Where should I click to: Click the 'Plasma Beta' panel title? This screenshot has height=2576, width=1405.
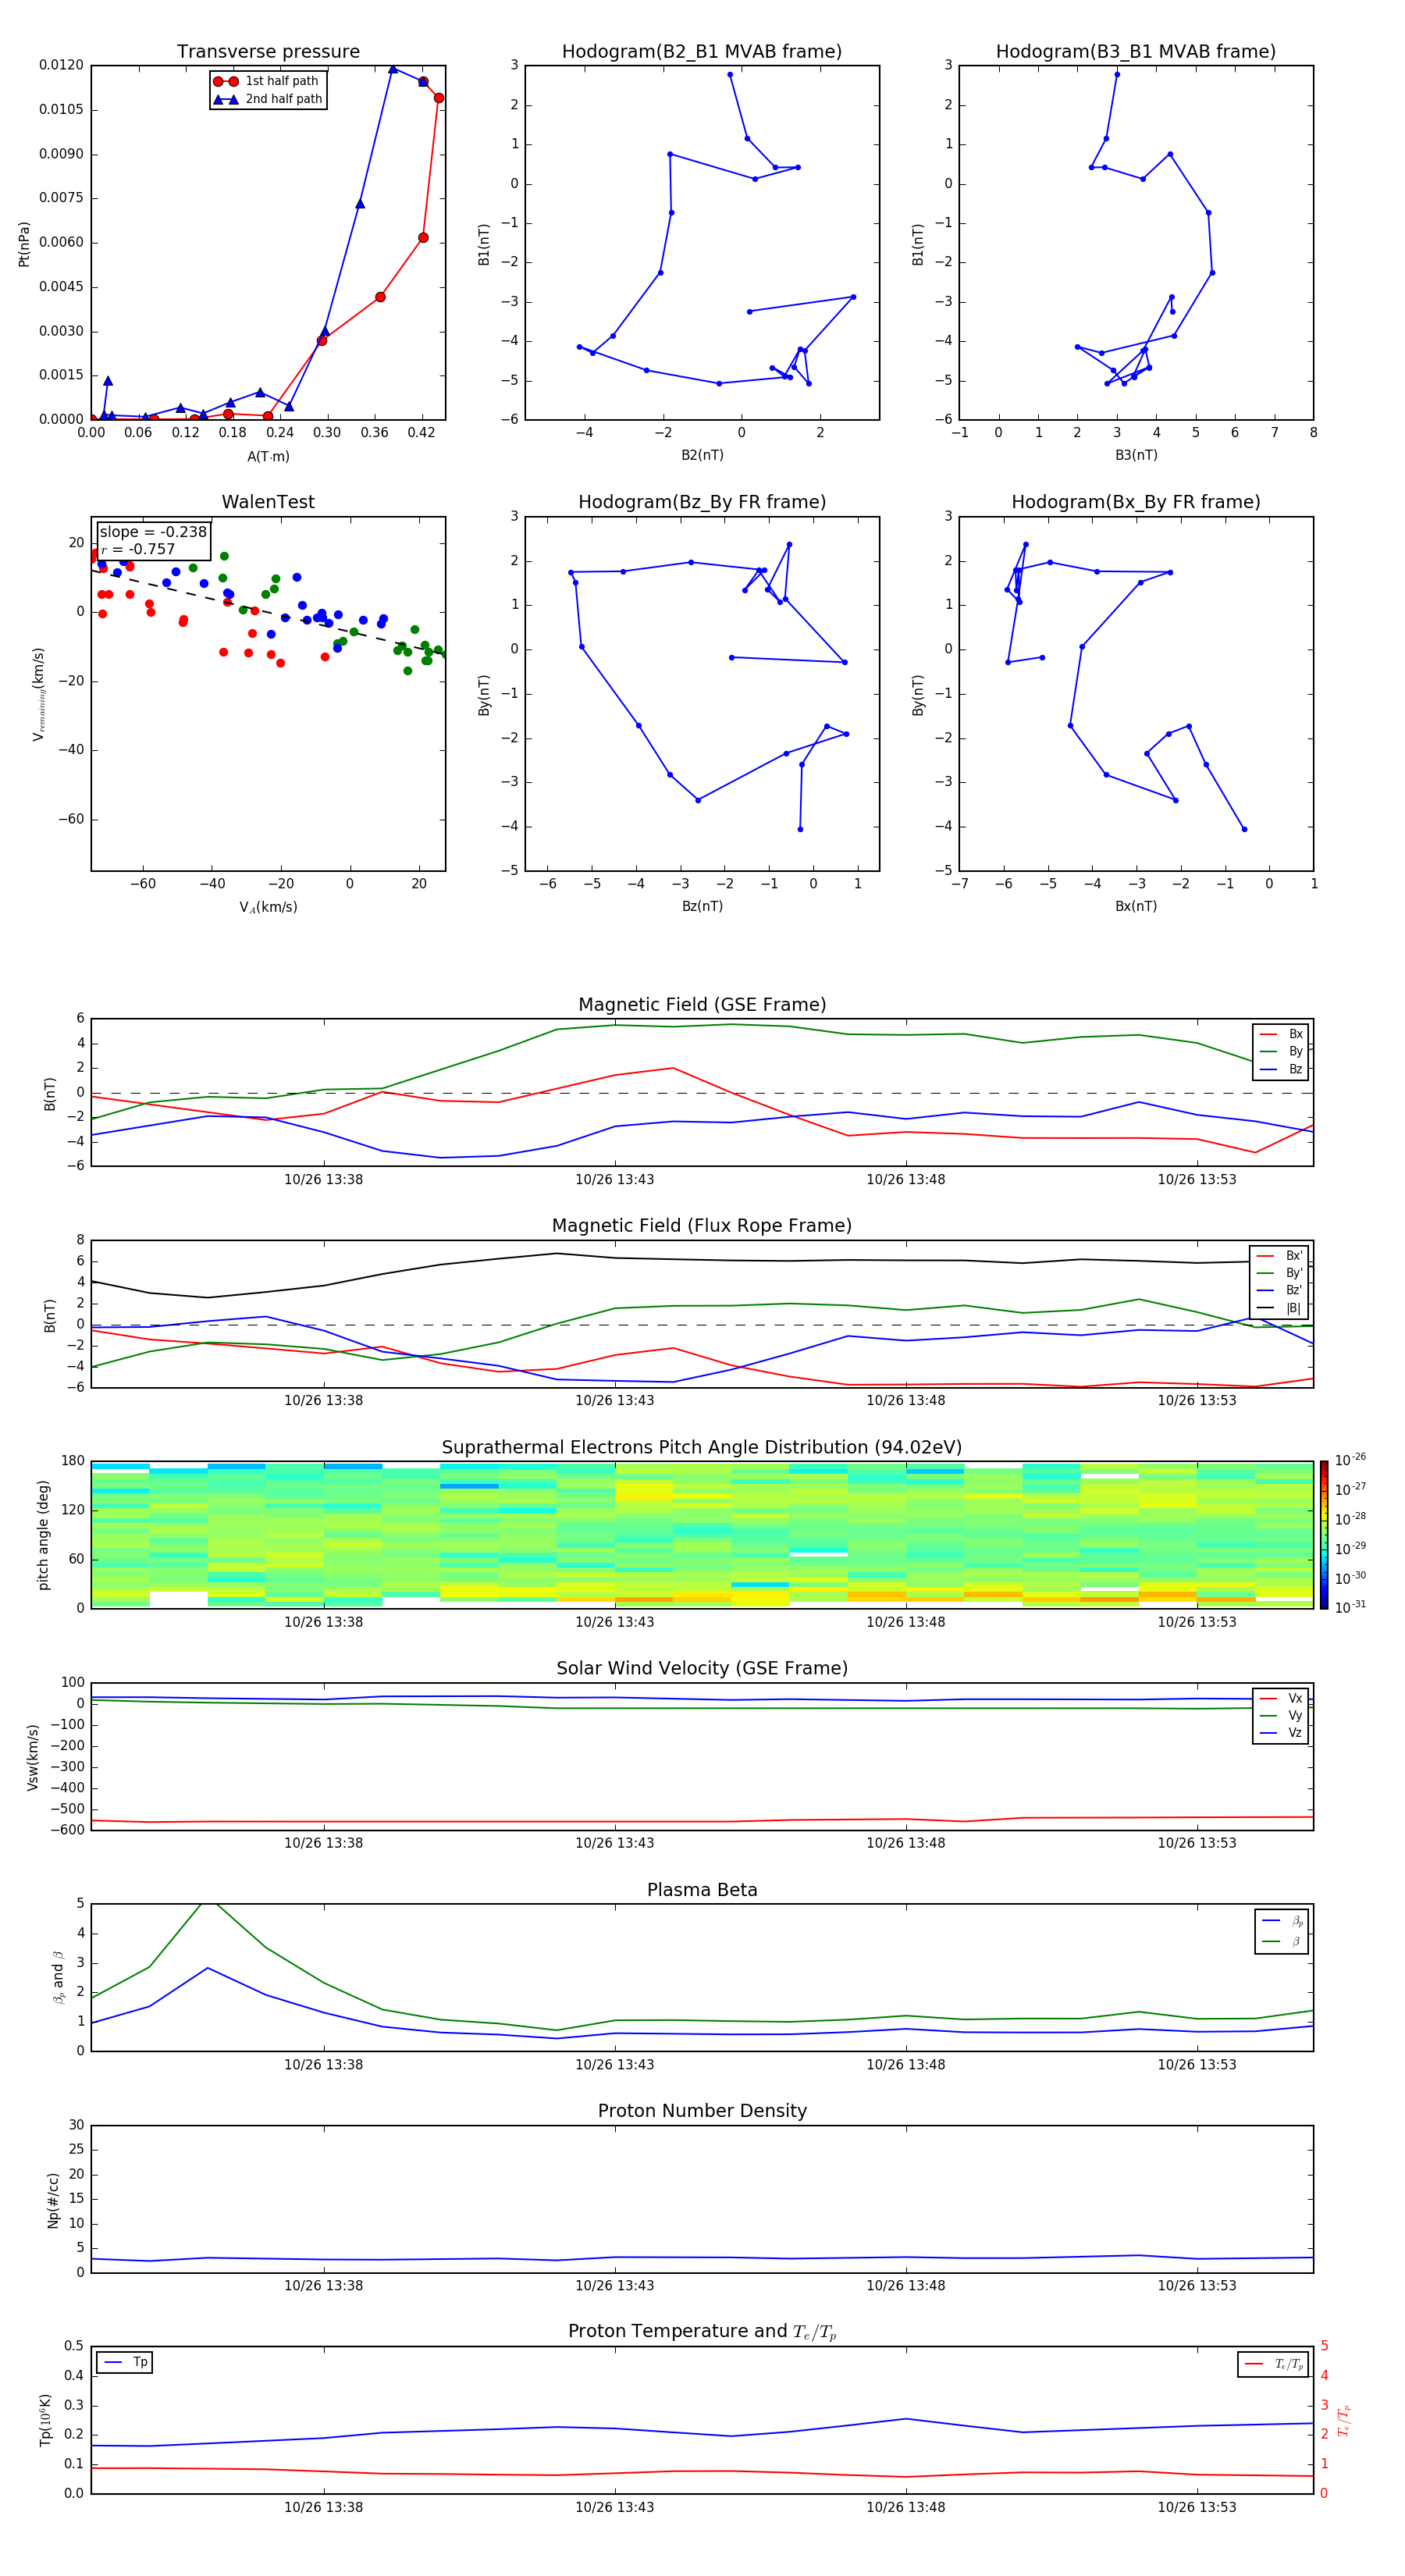click(702, 1890)
